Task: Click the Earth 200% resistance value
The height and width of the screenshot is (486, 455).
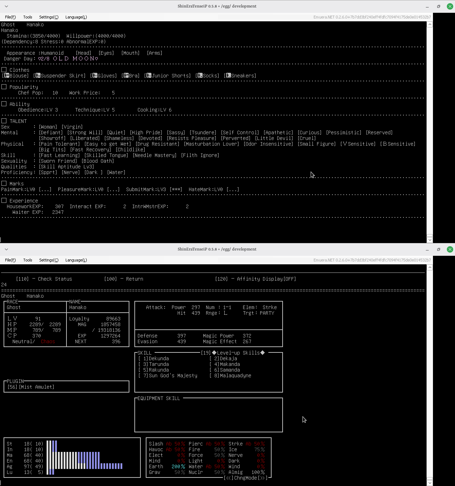Action: pos(178,466)
